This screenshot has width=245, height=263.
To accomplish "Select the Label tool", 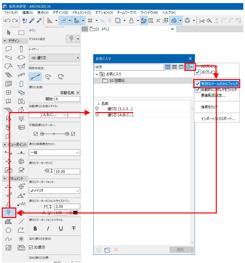I will 21,204.
